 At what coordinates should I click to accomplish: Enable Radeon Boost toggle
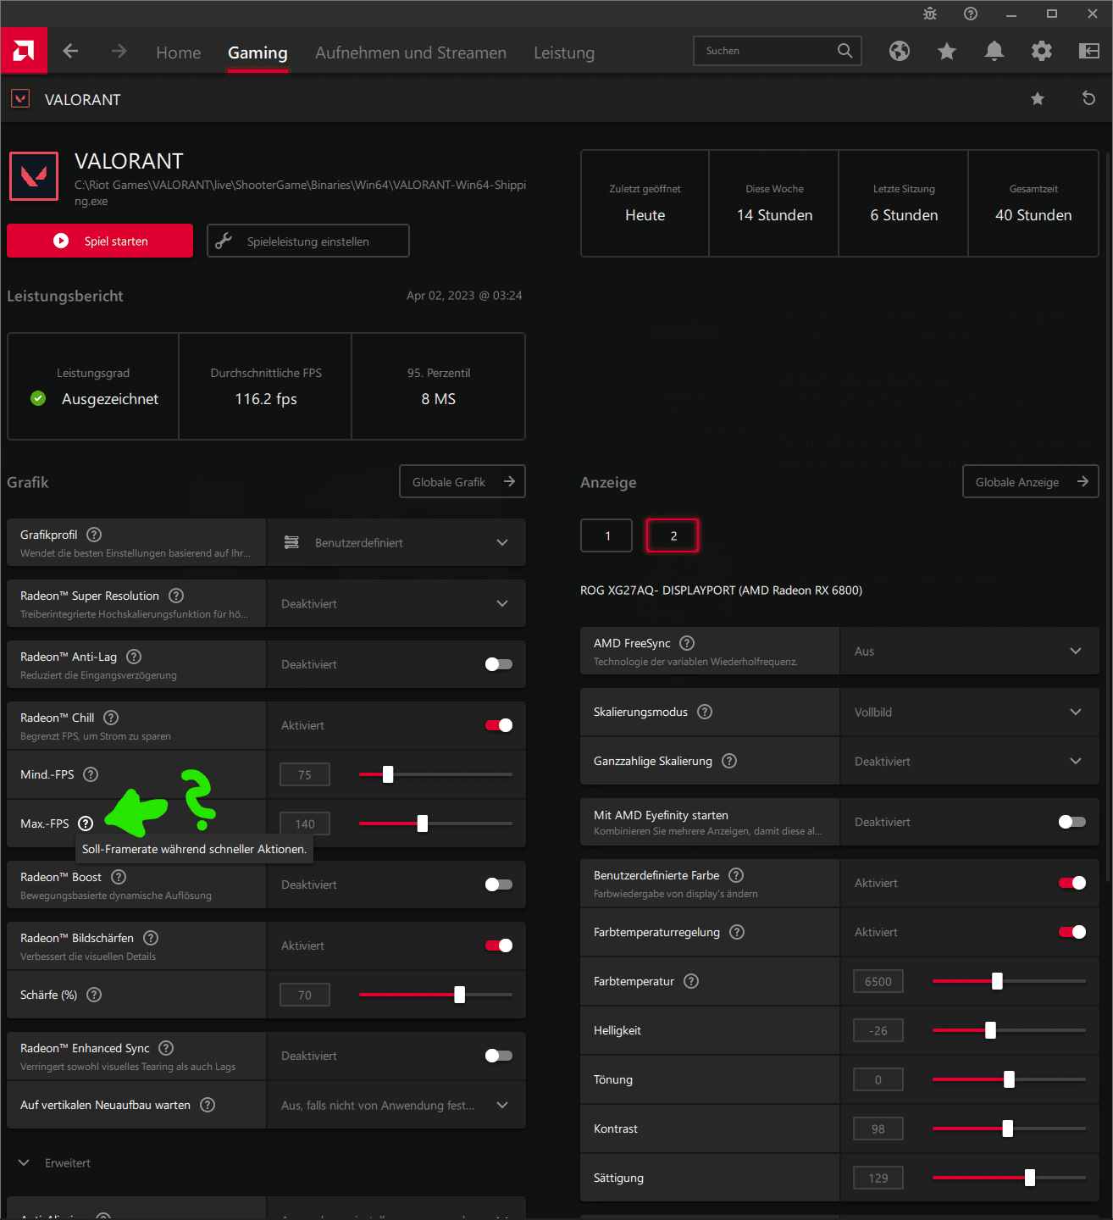coord(499,884)
